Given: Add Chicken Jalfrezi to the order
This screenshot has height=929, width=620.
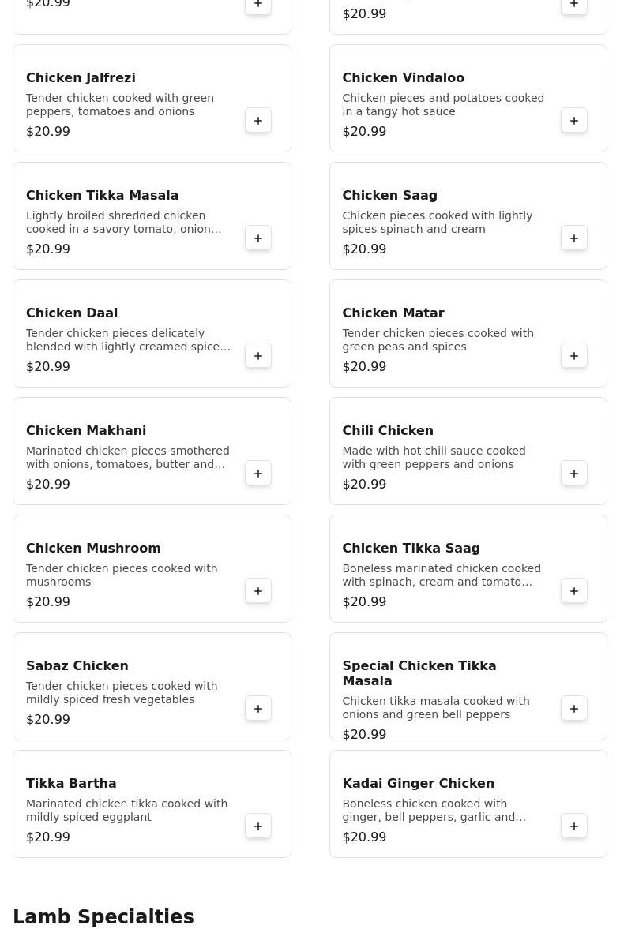Looking at the screenshot, I should 258,121.
